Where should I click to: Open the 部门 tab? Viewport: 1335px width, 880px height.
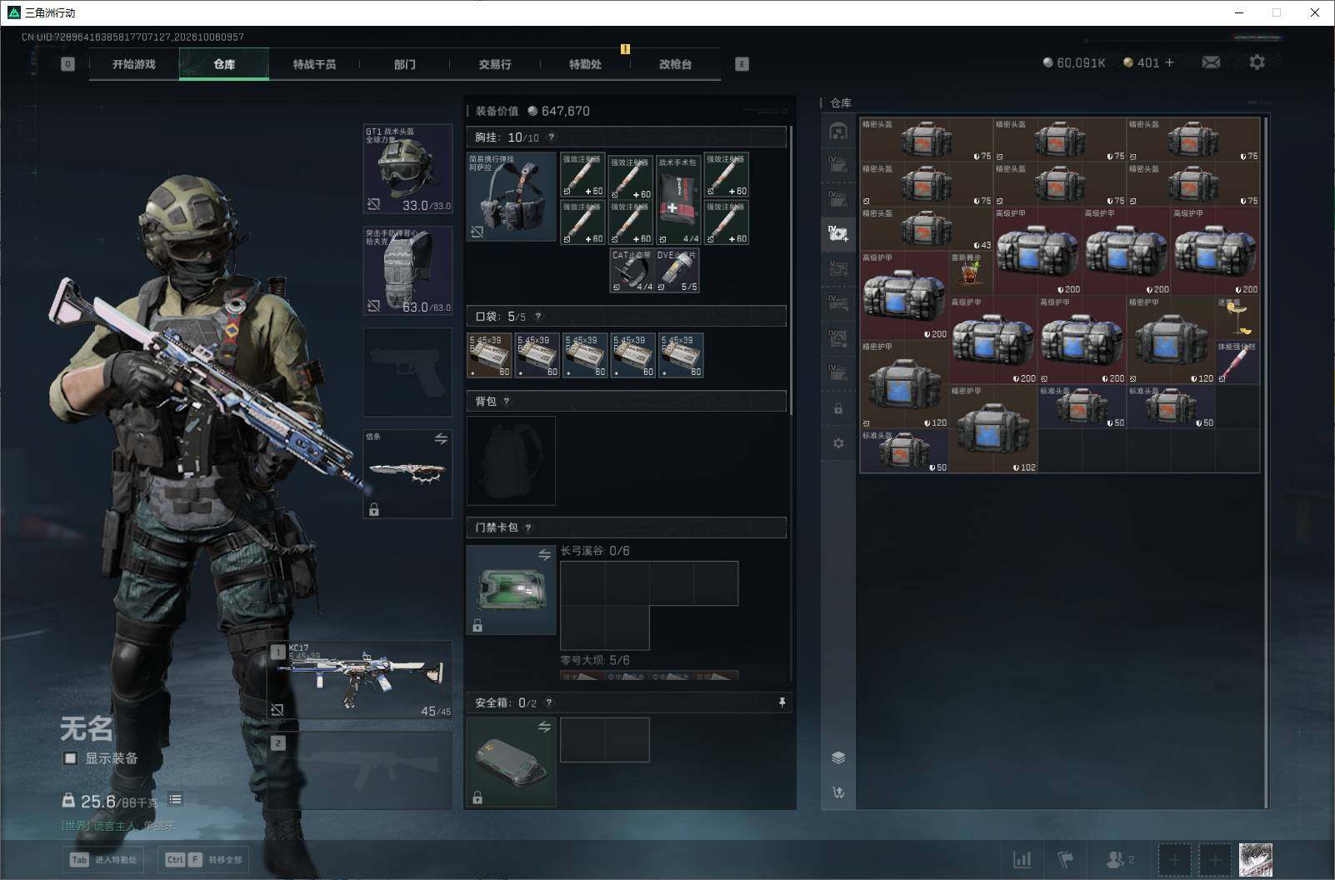click(405, 64)
